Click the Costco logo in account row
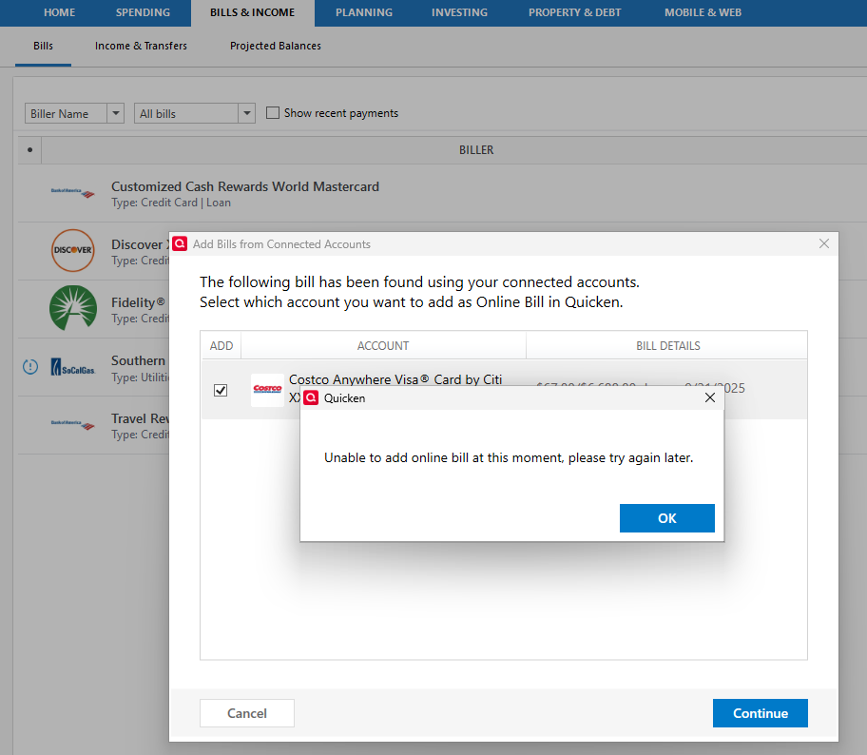Image resolution: width=867 pixels, height=755 pixels. [x=267, y=390]
